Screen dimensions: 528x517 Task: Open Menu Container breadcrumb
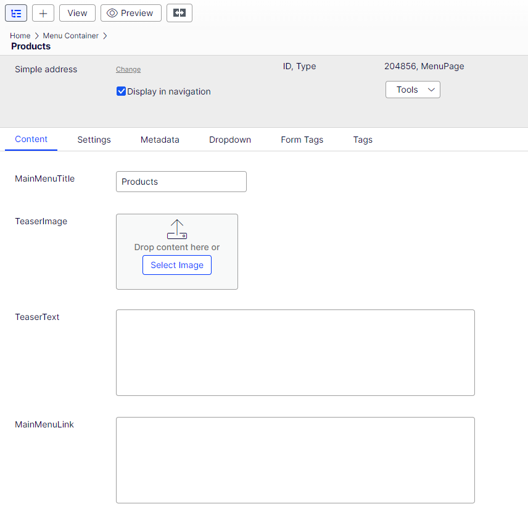click(71, 36)
